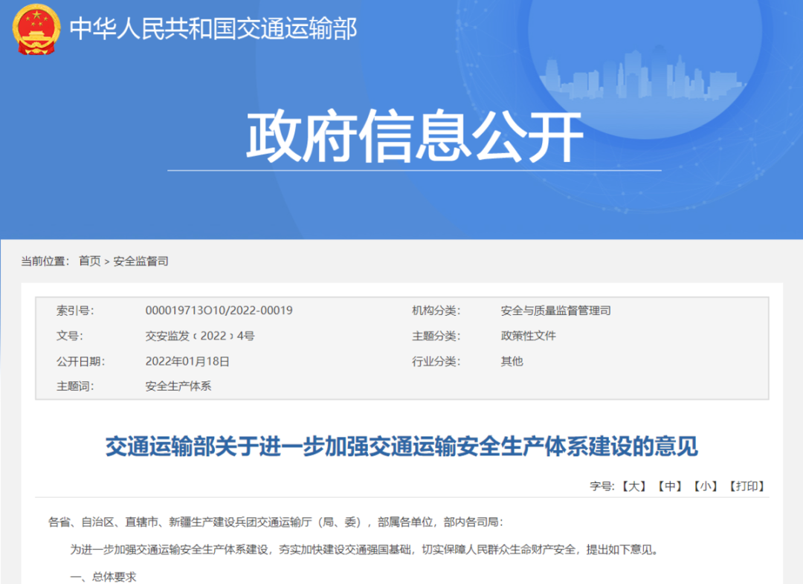Click the 主题词 label

coord(75,386)
